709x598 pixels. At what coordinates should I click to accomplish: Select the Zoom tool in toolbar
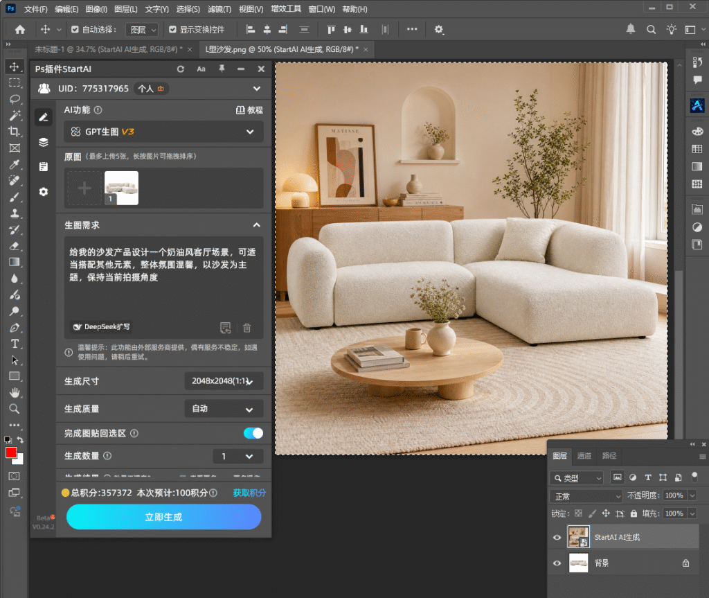[15, 409]
